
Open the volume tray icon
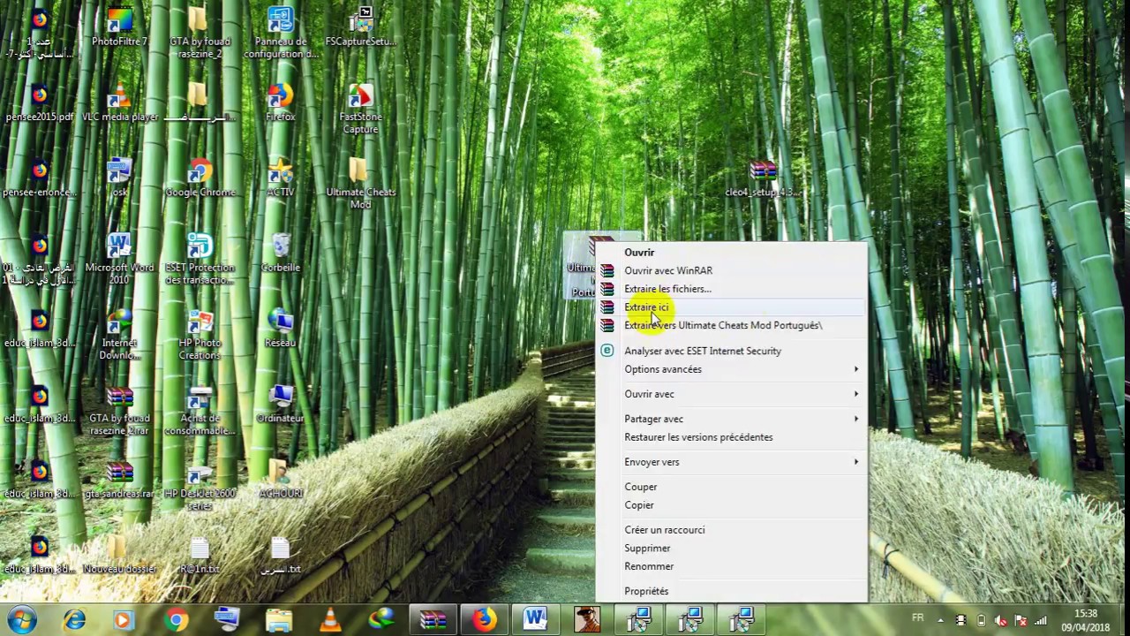click(1000, 620)
